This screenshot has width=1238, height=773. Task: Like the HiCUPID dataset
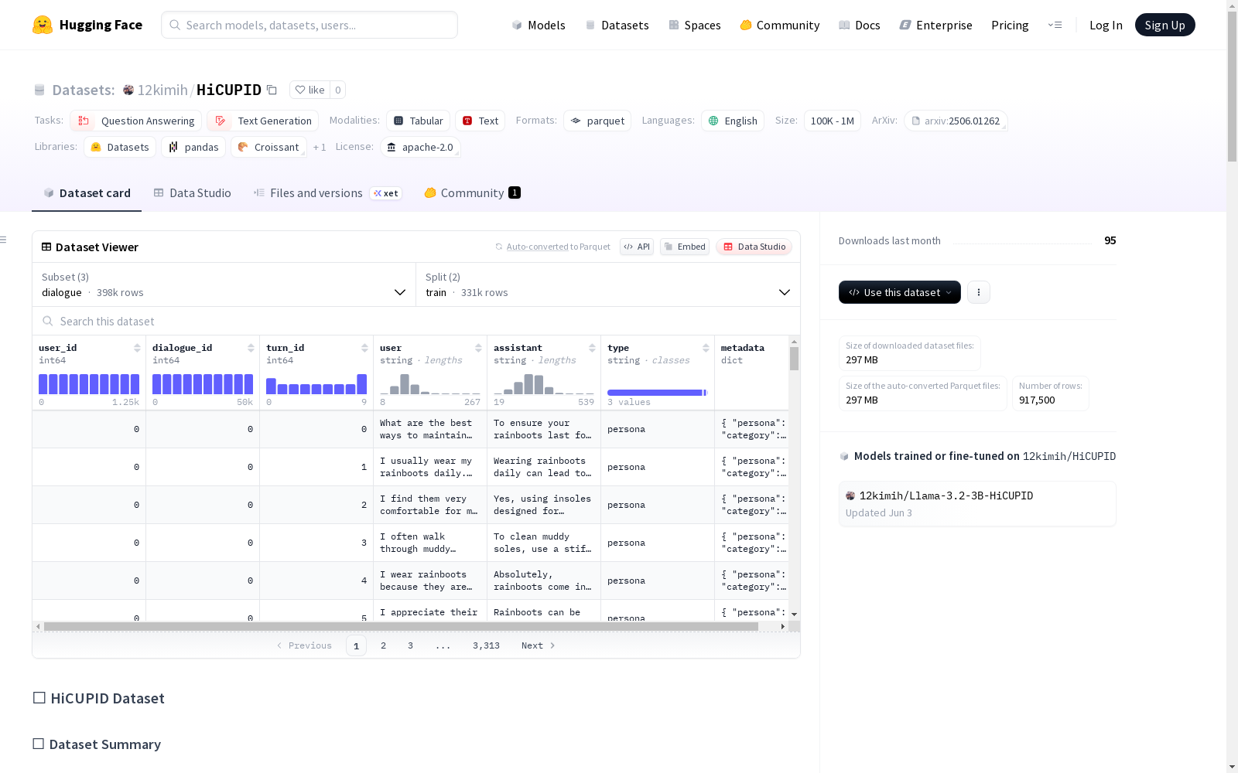click(309, 90)
